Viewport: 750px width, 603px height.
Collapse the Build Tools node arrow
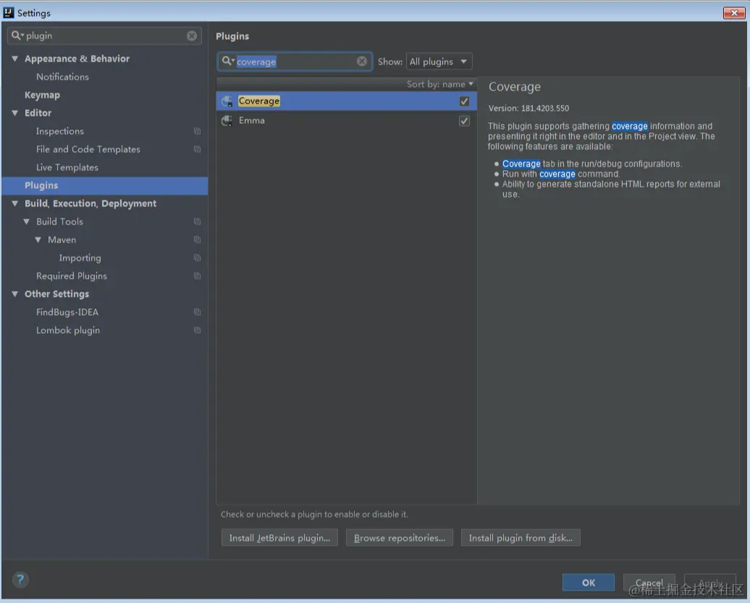point(26,222)
